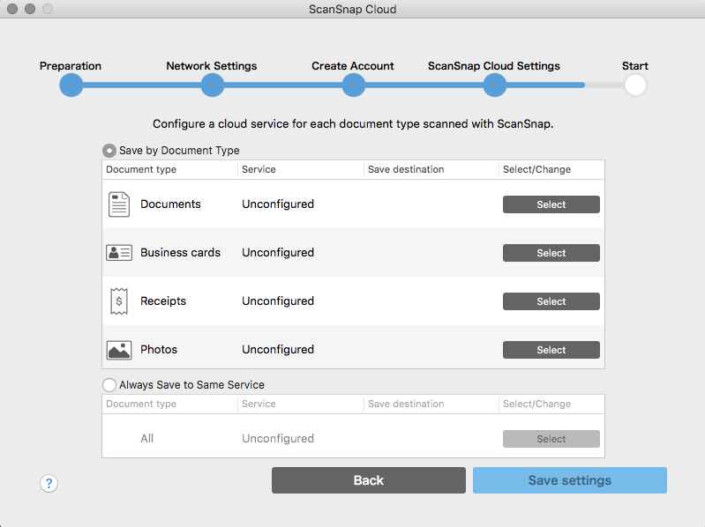
Task: Click the ScanSnap Cloud Settings step label
Action: pos(494,66)
